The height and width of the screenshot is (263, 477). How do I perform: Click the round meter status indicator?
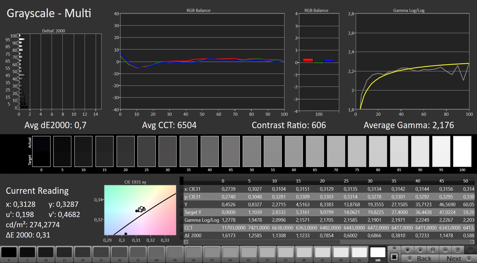point(470,250)
